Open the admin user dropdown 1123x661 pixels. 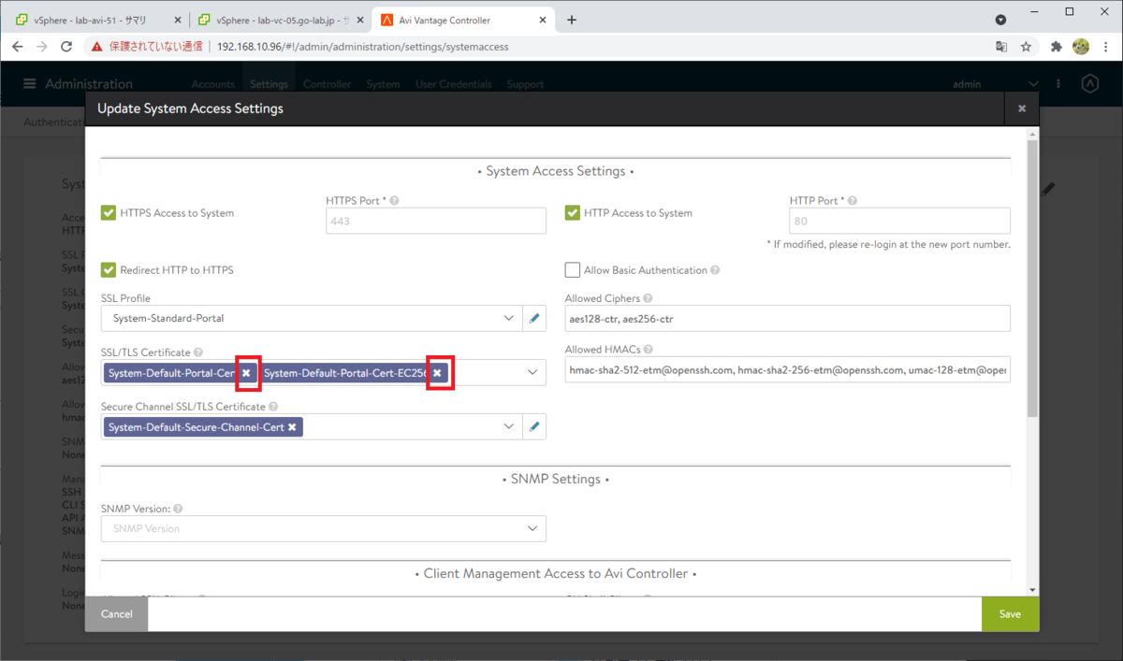coord(995,84)
